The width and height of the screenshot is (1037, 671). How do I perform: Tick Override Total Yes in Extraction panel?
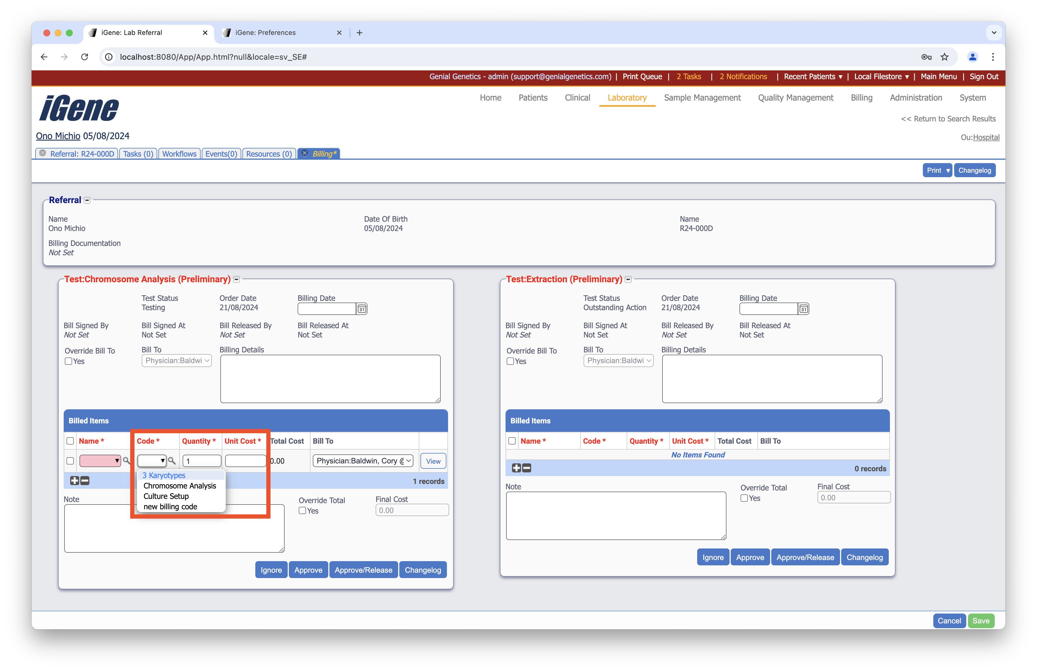click(744, 498)
